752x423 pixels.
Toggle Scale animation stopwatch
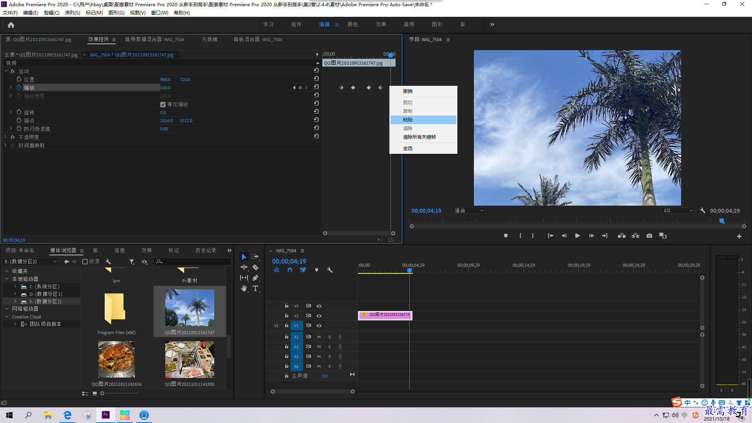pyautogui.click(x=19, y=88)
